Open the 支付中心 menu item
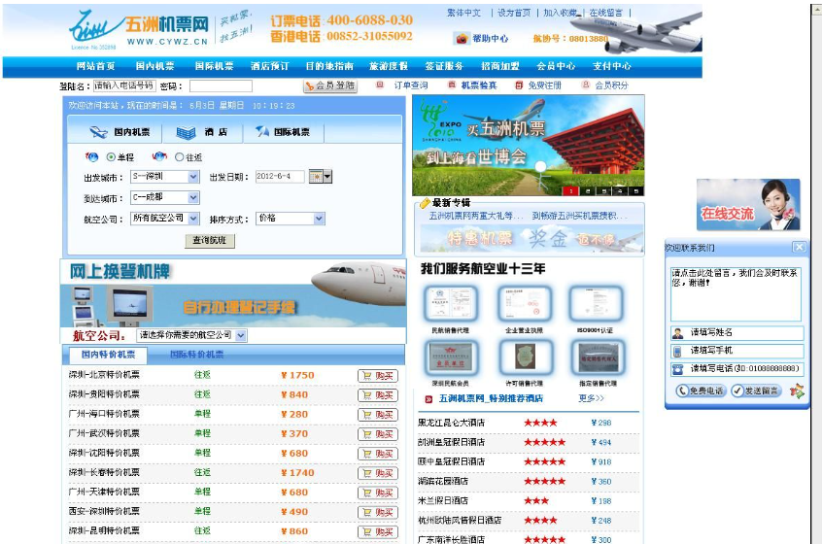 pyautogui.click(x=612, y=66)
